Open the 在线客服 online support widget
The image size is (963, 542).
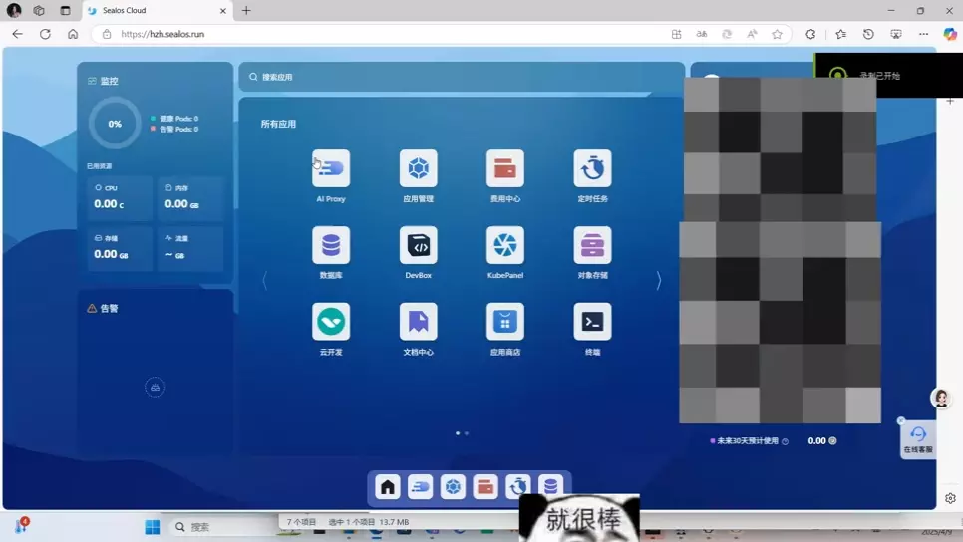[x=918, y=440]
